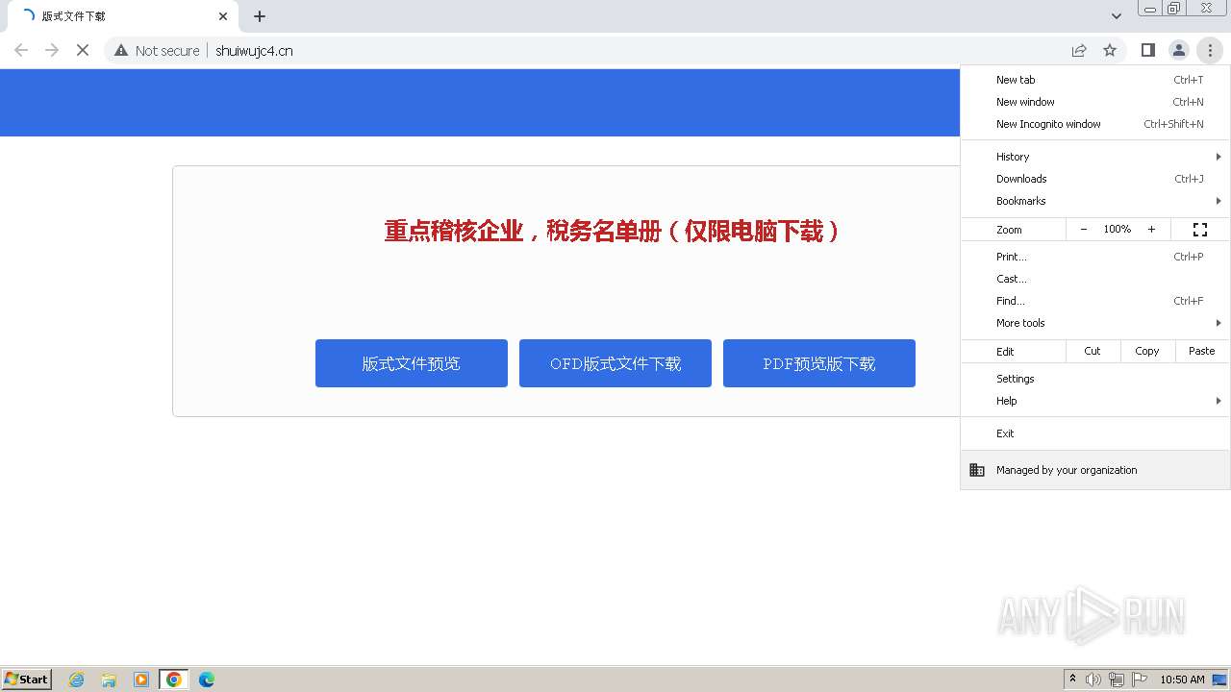Choose Cast... from the menu
1231x692 pixels.
click(x=1095, y=279)
